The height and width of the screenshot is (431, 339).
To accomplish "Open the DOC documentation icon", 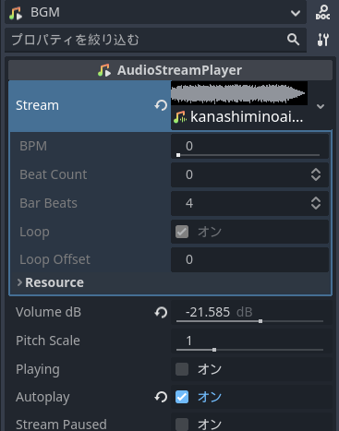I will [x=322, y=12].
